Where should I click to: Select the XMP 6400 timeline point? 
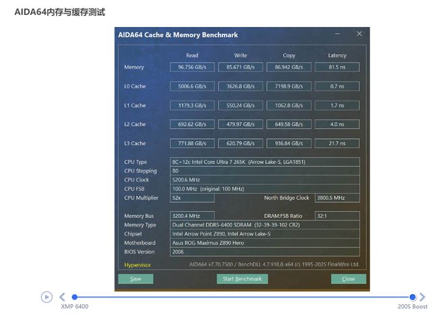tap(75, 297)
